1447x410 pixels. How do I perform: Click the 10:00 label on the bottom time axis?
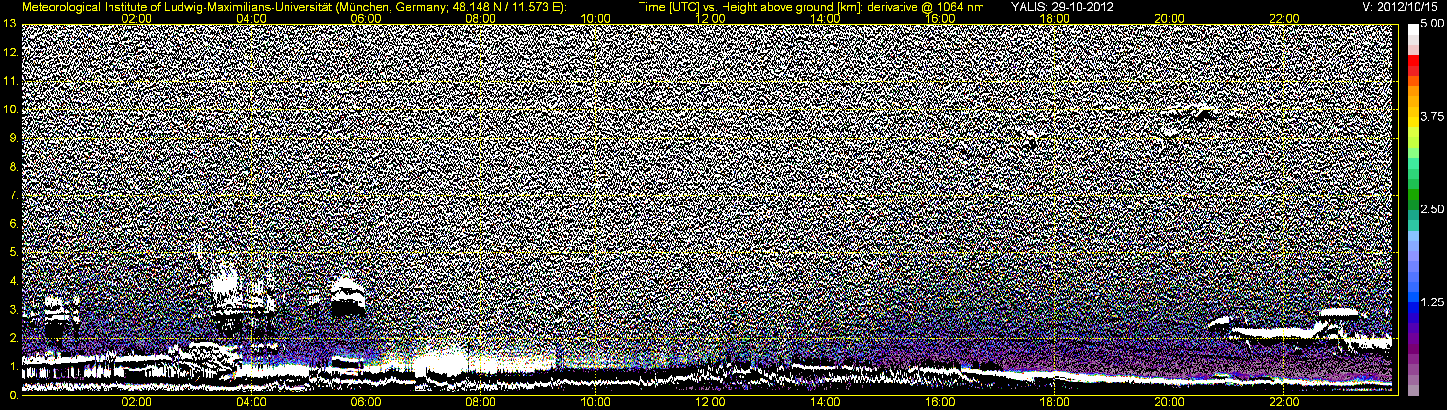coord(595,402)
